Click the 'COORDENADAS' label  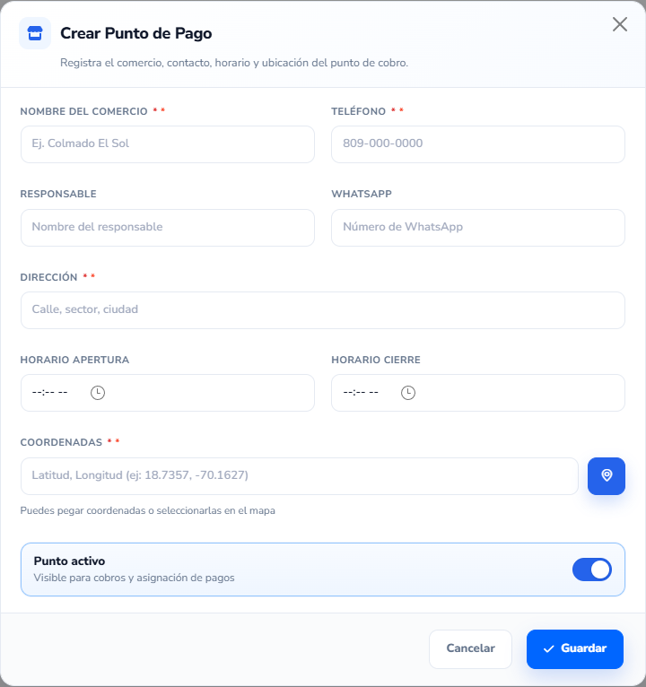click(61, 442)
